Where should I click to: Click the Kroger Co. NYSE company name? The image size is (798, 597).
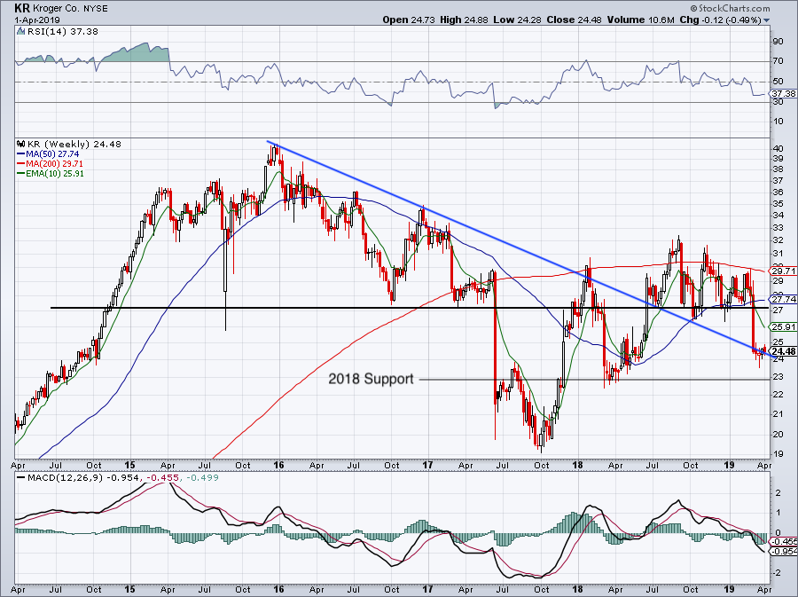pos(70,9)
